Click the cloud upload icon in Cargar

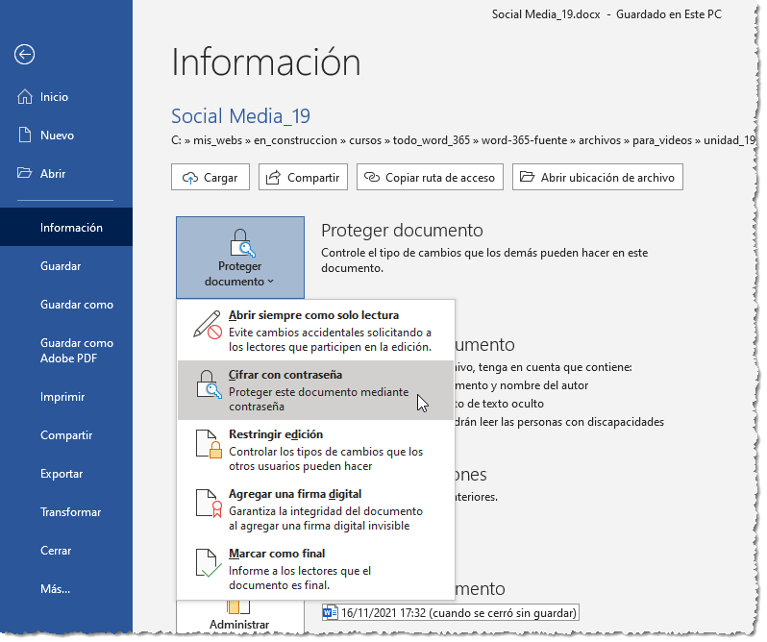tap(189, 178)
